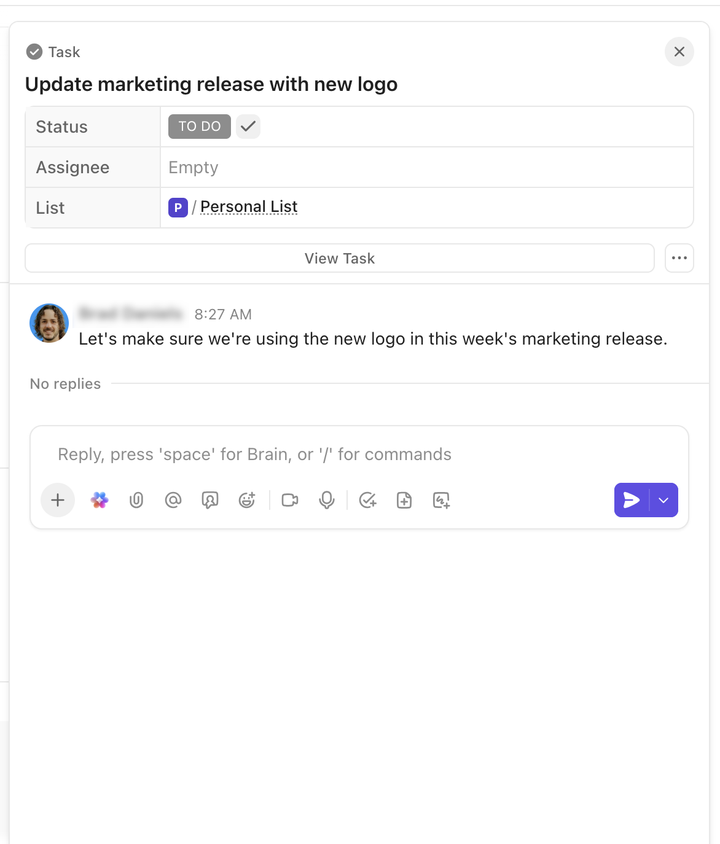
Task: Create a new doc from the reply toolbar
Action: [404, 500]
